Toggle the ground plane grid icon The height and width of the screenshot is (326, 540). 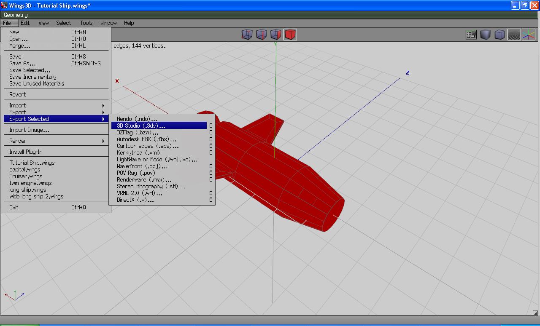[514, 35]
